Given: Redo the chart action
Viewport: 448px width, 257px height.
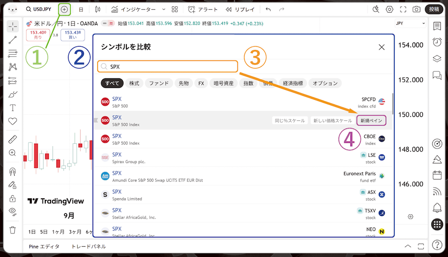Looking at the screenshot, I should click(x=282, y=9).
